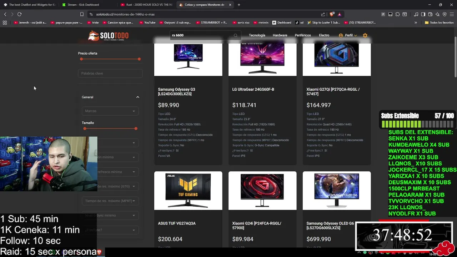
Task: Open Tiempo de res. máximo (MPRT) dropdown
Action: coord(110,201)
